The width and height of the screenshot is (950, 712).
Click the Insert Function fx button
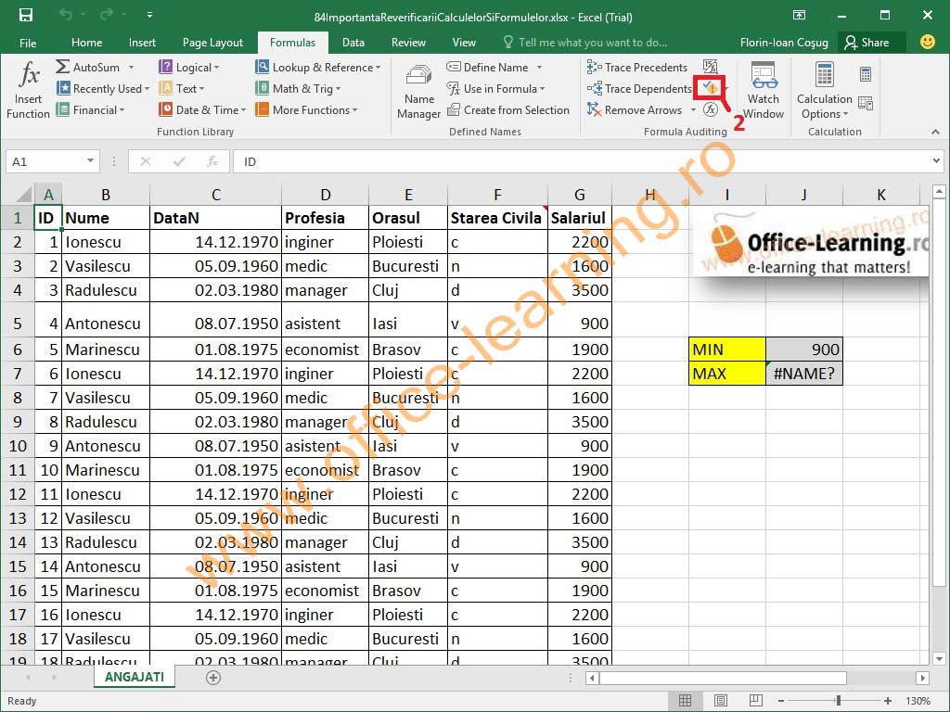28,89
